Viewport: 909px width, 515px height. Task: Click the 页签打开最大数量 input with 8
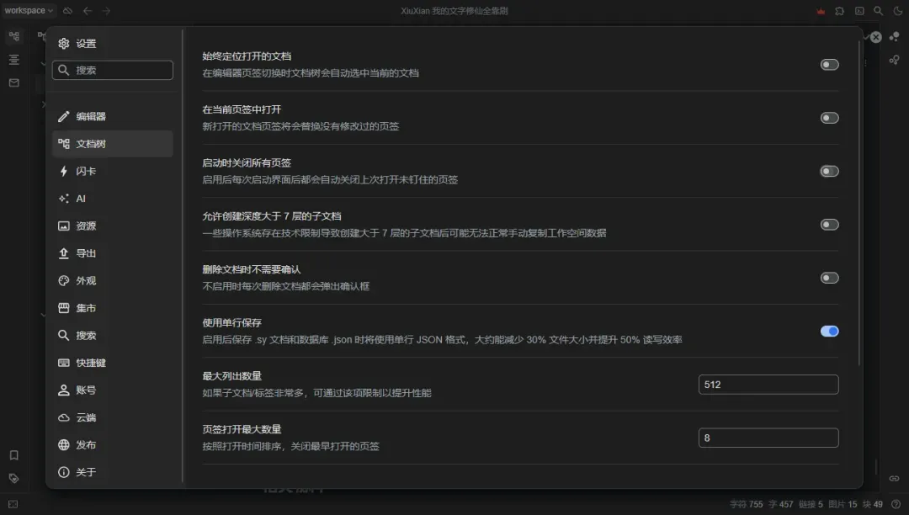[768, 438]
